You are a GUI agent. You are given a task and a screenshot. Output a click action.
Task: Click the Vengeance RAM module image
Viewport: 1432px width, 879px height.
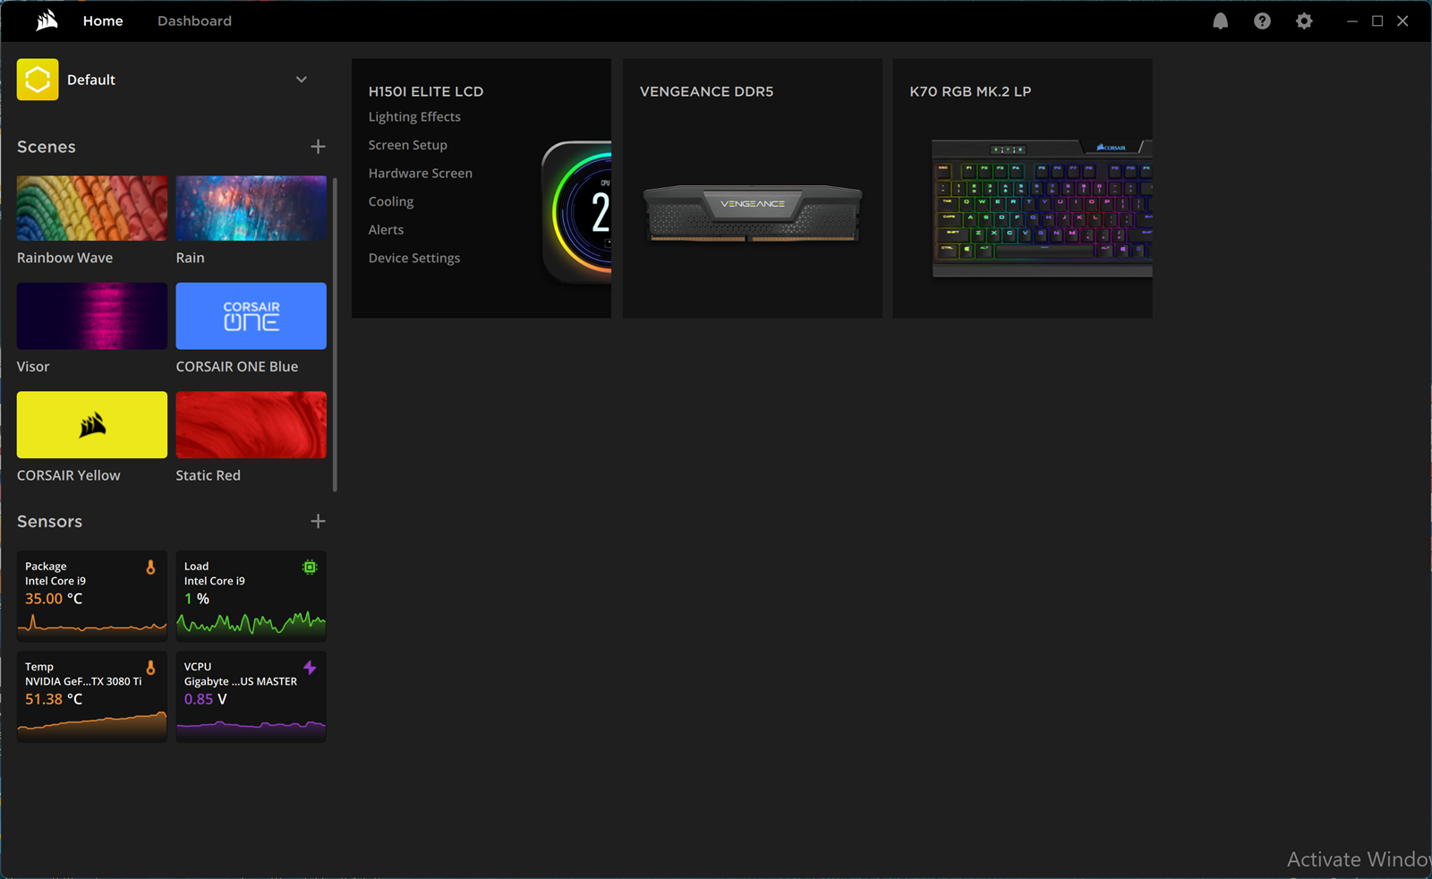(x=752, y=213)
